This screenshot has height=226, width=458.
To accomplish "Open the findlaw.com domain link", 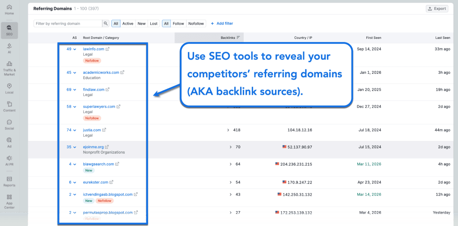I will (93, 89).
